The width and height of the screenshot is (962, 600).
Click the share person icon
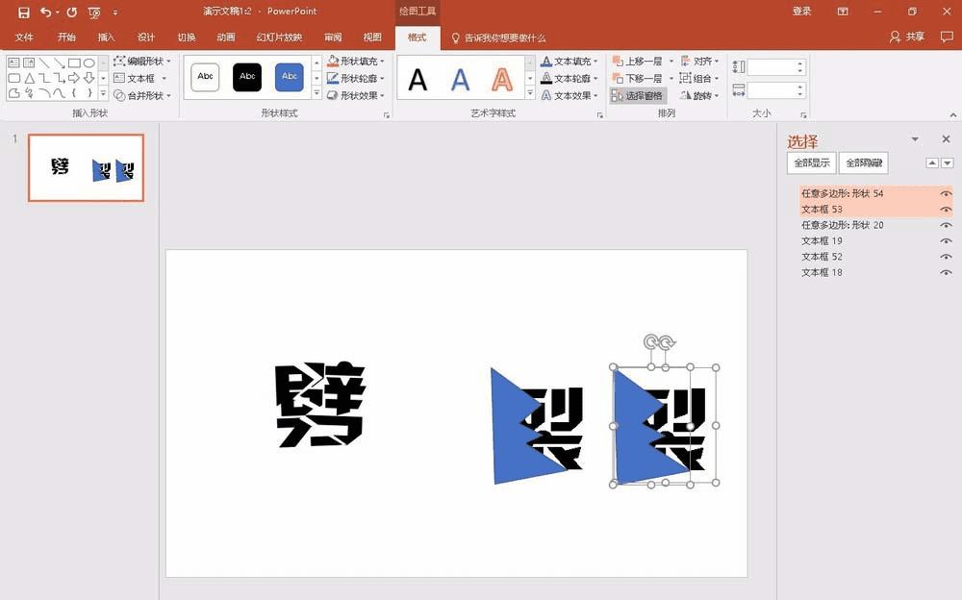[895, 37]
